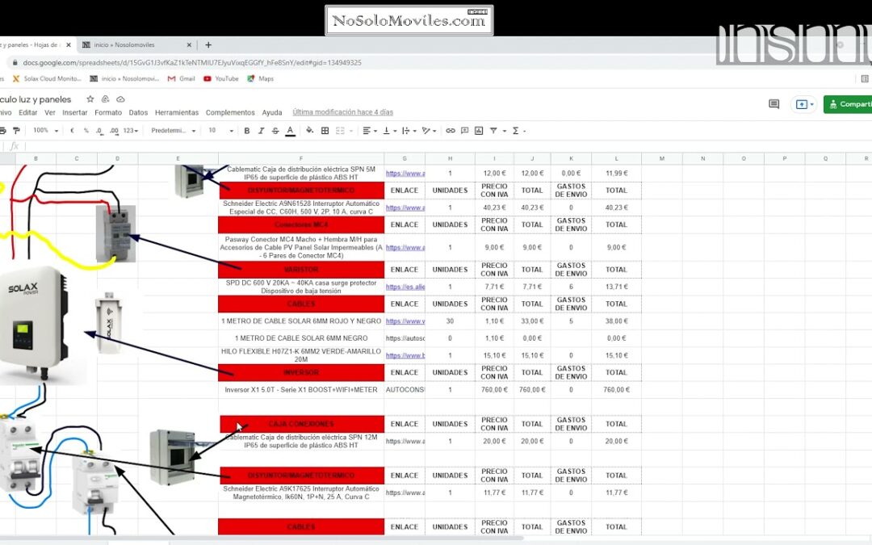This screenshot has height=545, width=872.
Task: Open the Insertar menu
Action: point(75,112)
